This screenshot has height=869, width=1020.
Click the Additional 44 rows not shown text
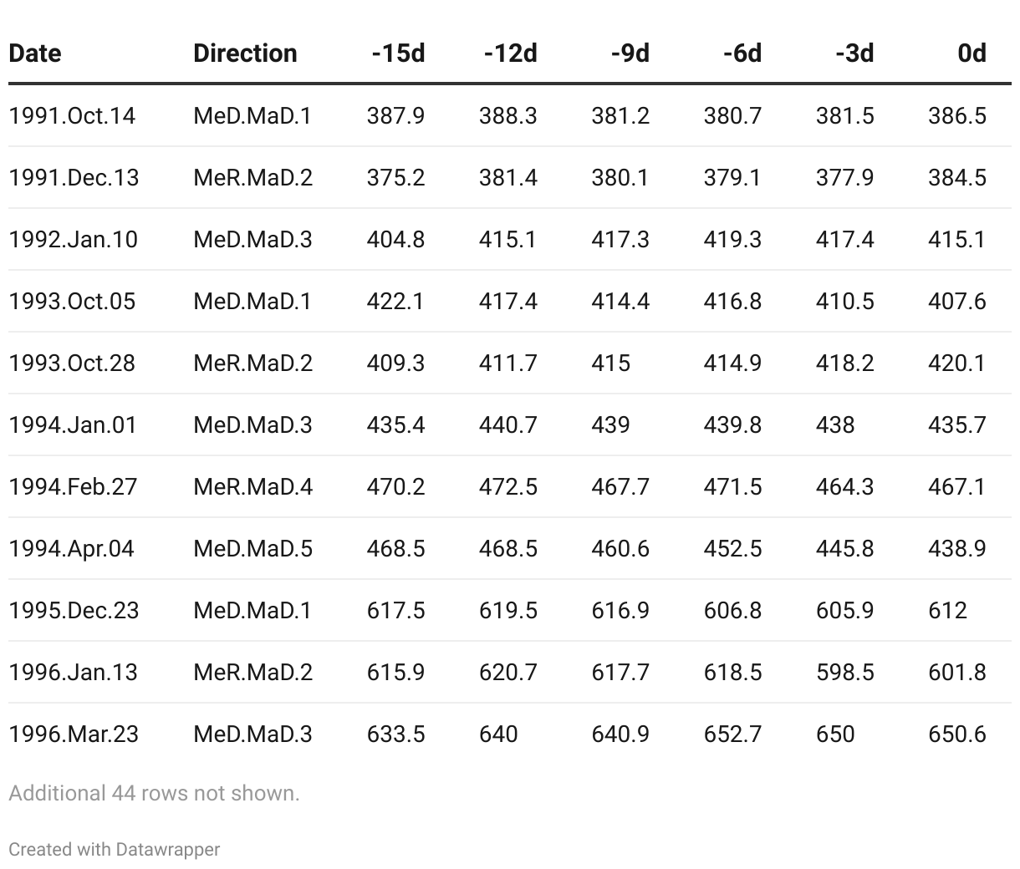pos(154,793)
